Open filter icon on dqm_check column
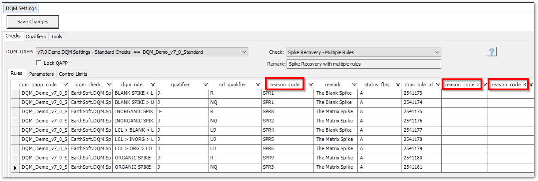The image size is (538, 181). point(109,85)
